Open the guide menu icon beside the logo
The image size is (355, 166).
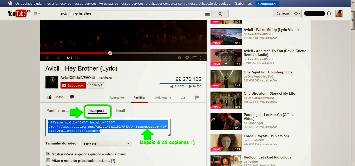point(37,14)
